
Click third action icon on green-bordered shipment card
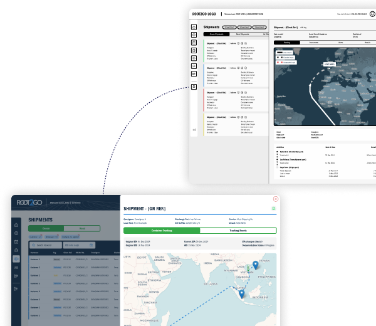246,43
